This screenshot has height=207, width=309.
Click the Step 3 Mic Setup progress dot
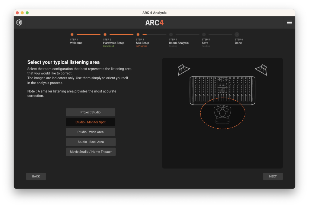coord(138,35)
